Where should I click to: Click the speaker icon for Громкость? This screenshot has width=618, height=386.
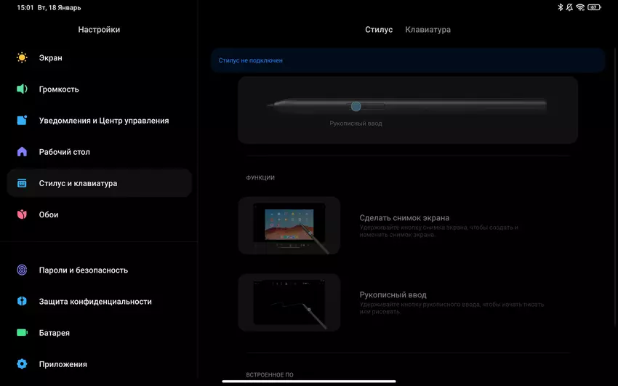tap(23, 89)
